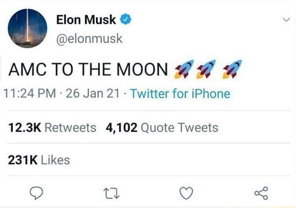
Task: Click the Twitter for iPhone link
Action: coord(181,94)
